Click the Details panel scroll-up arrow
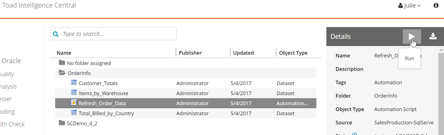The height and width of the screenshot is (135, 444). tap(441, 50)
